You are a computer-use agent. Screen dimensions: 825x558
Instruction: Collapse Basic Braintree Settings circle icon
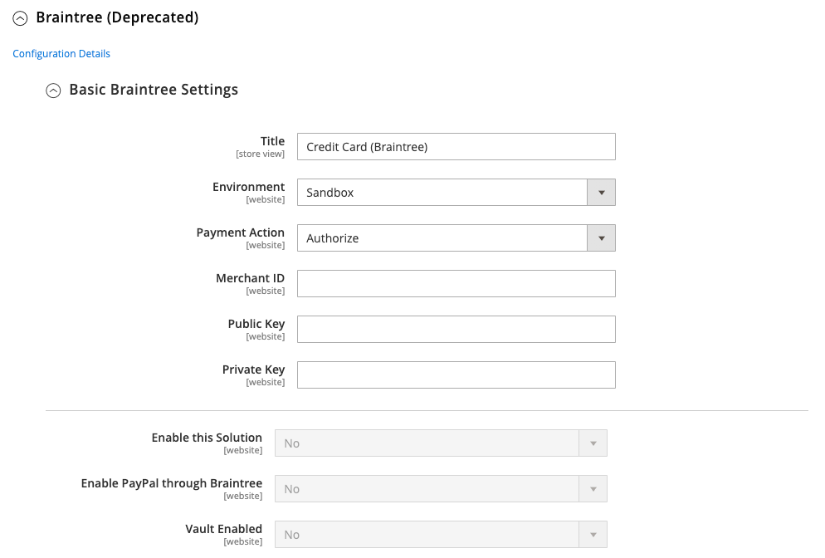53,91
